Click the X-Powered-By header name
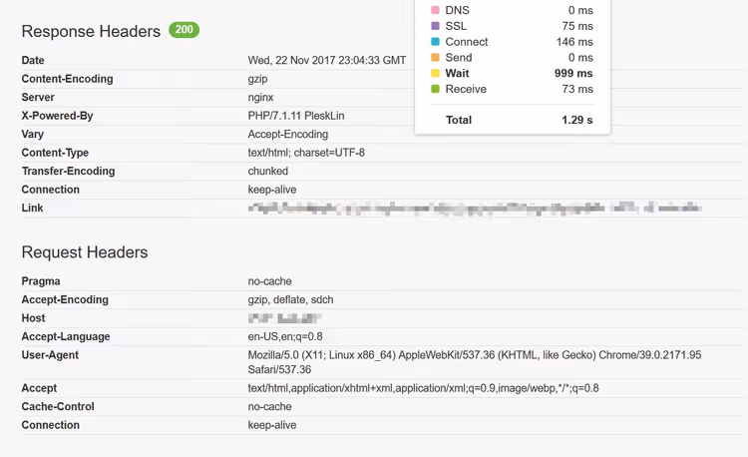Screen dimensions: 748x457 tap(57, 116)
